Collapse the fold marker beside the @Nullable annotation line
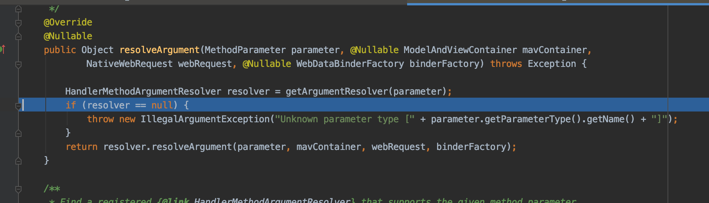This screenshot has height=203, width=709. coord(18,37)
